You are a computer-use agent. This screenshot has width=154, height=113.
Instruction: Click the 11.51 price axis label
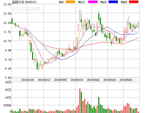(7, 32)
